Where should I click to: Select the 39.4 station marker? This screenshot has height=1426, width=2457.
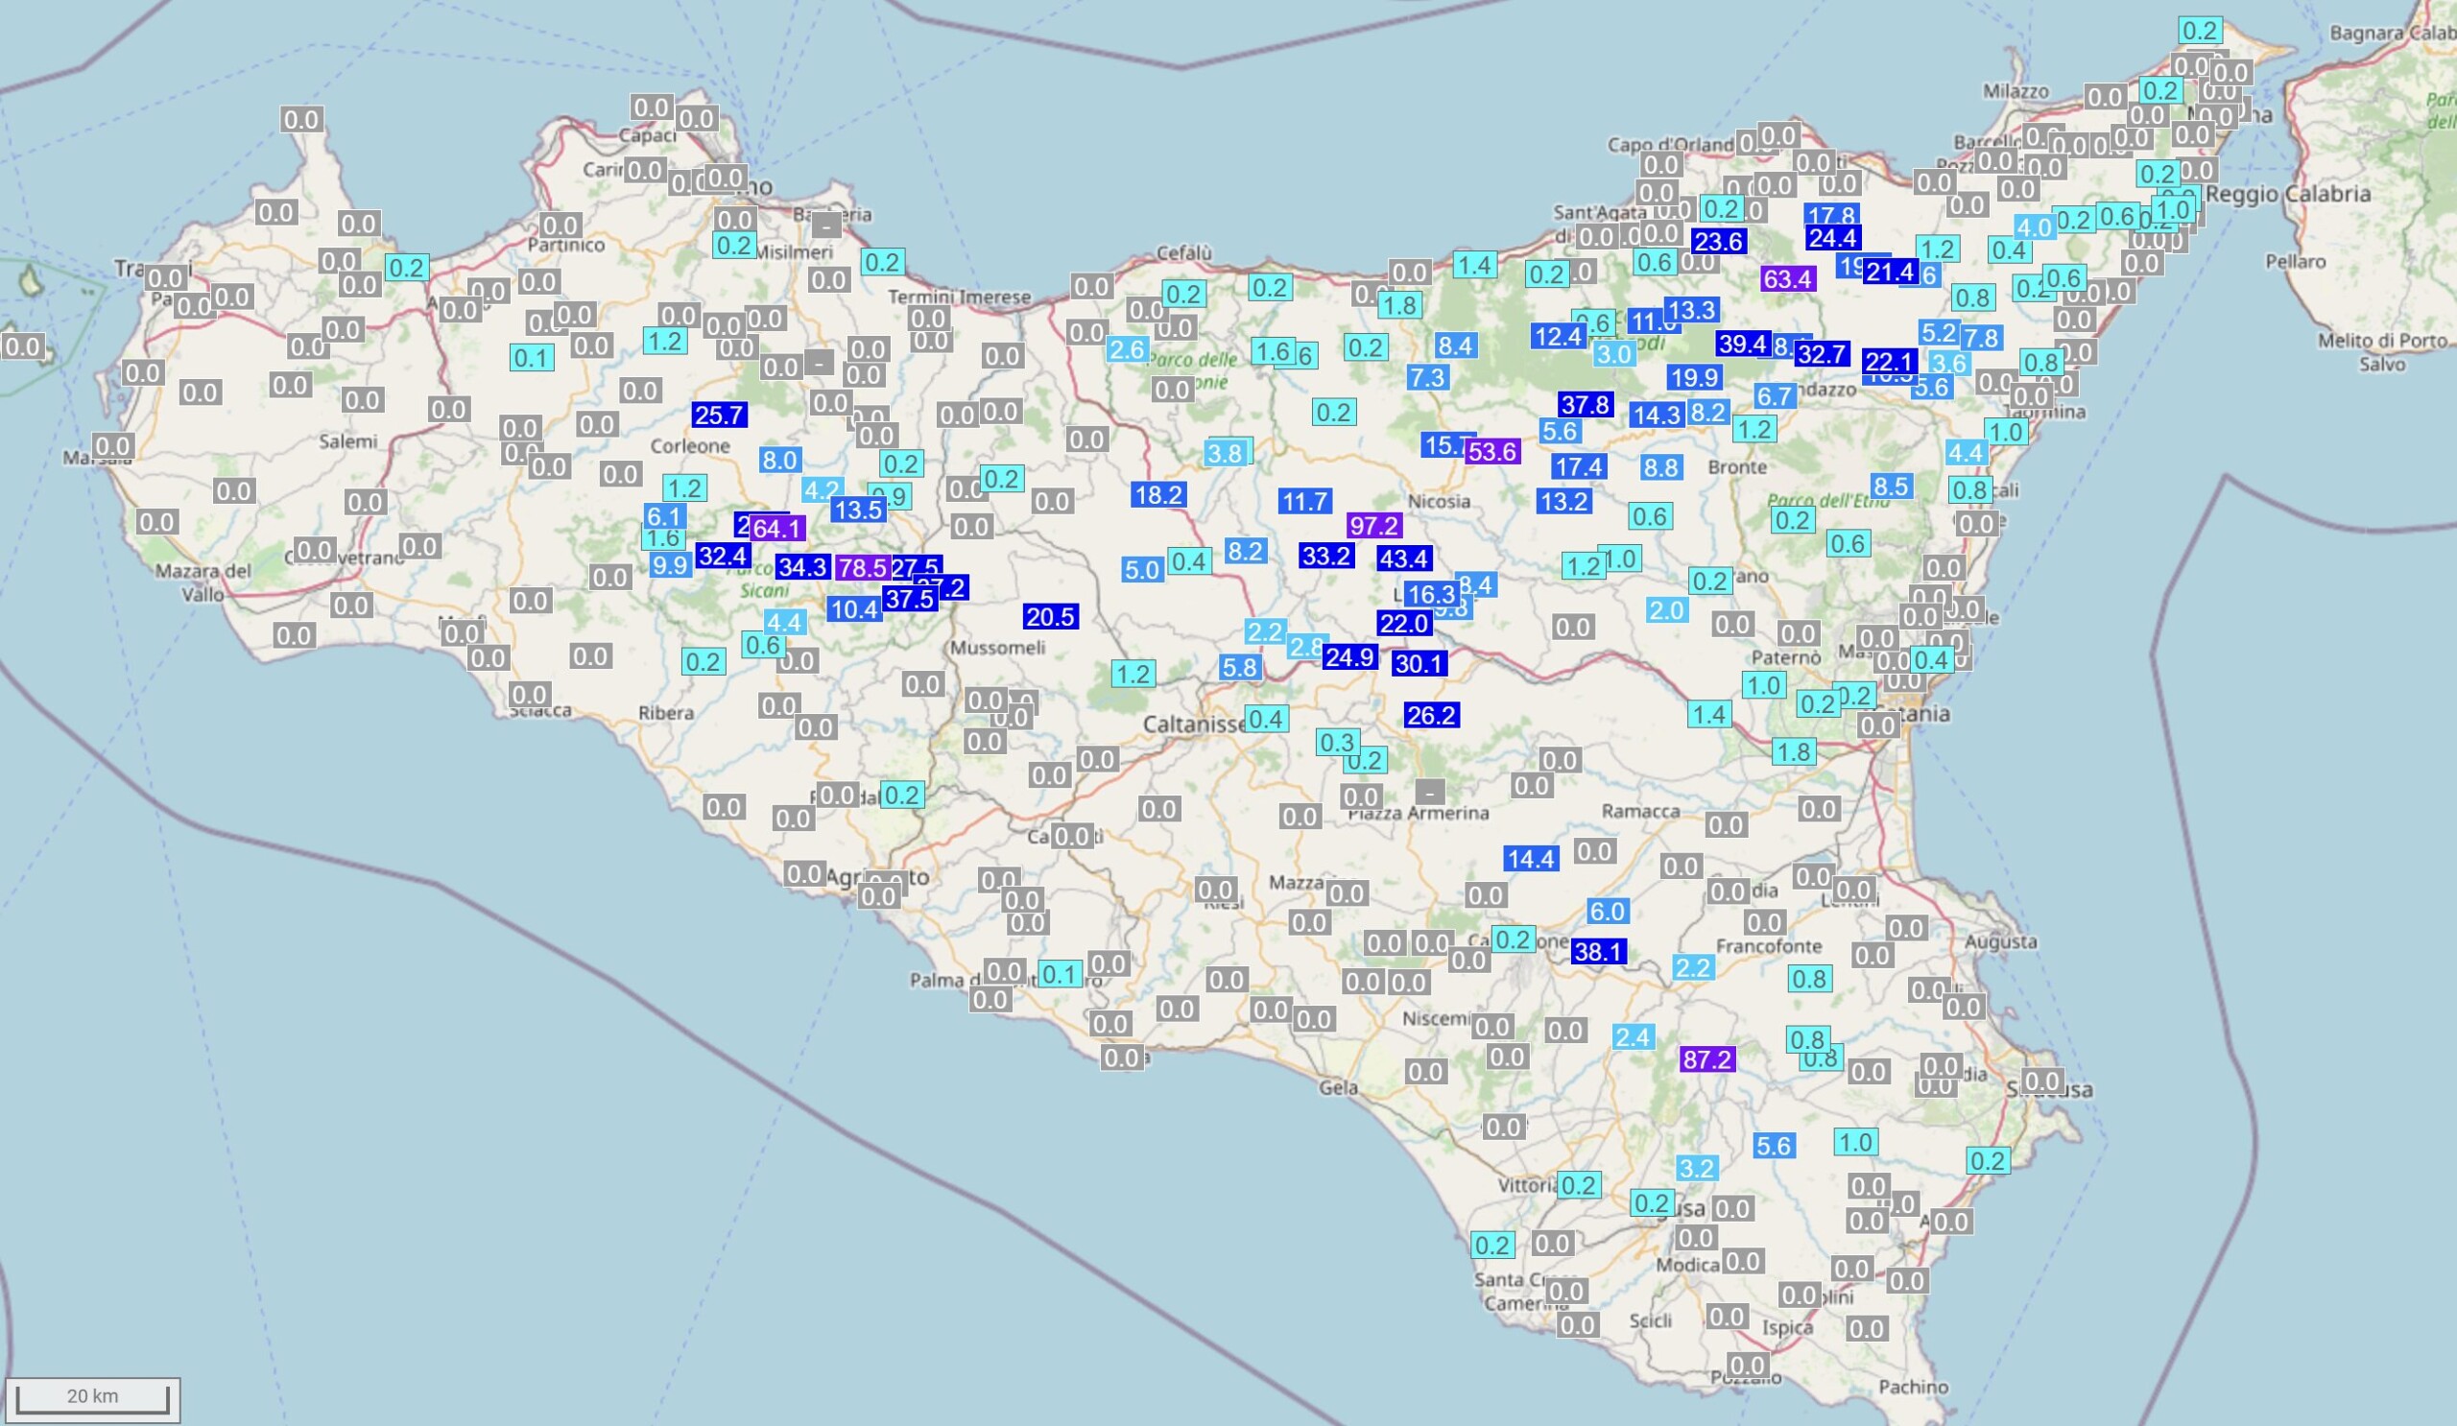(1742, 345)
